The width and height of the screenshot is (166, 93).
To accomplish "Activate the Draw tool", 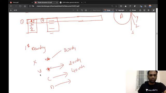I will tap(107, 10).
